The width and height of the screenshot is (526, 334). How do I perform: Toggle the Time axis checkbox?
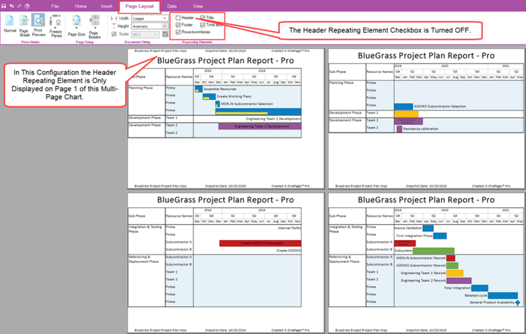coord(203,25)
